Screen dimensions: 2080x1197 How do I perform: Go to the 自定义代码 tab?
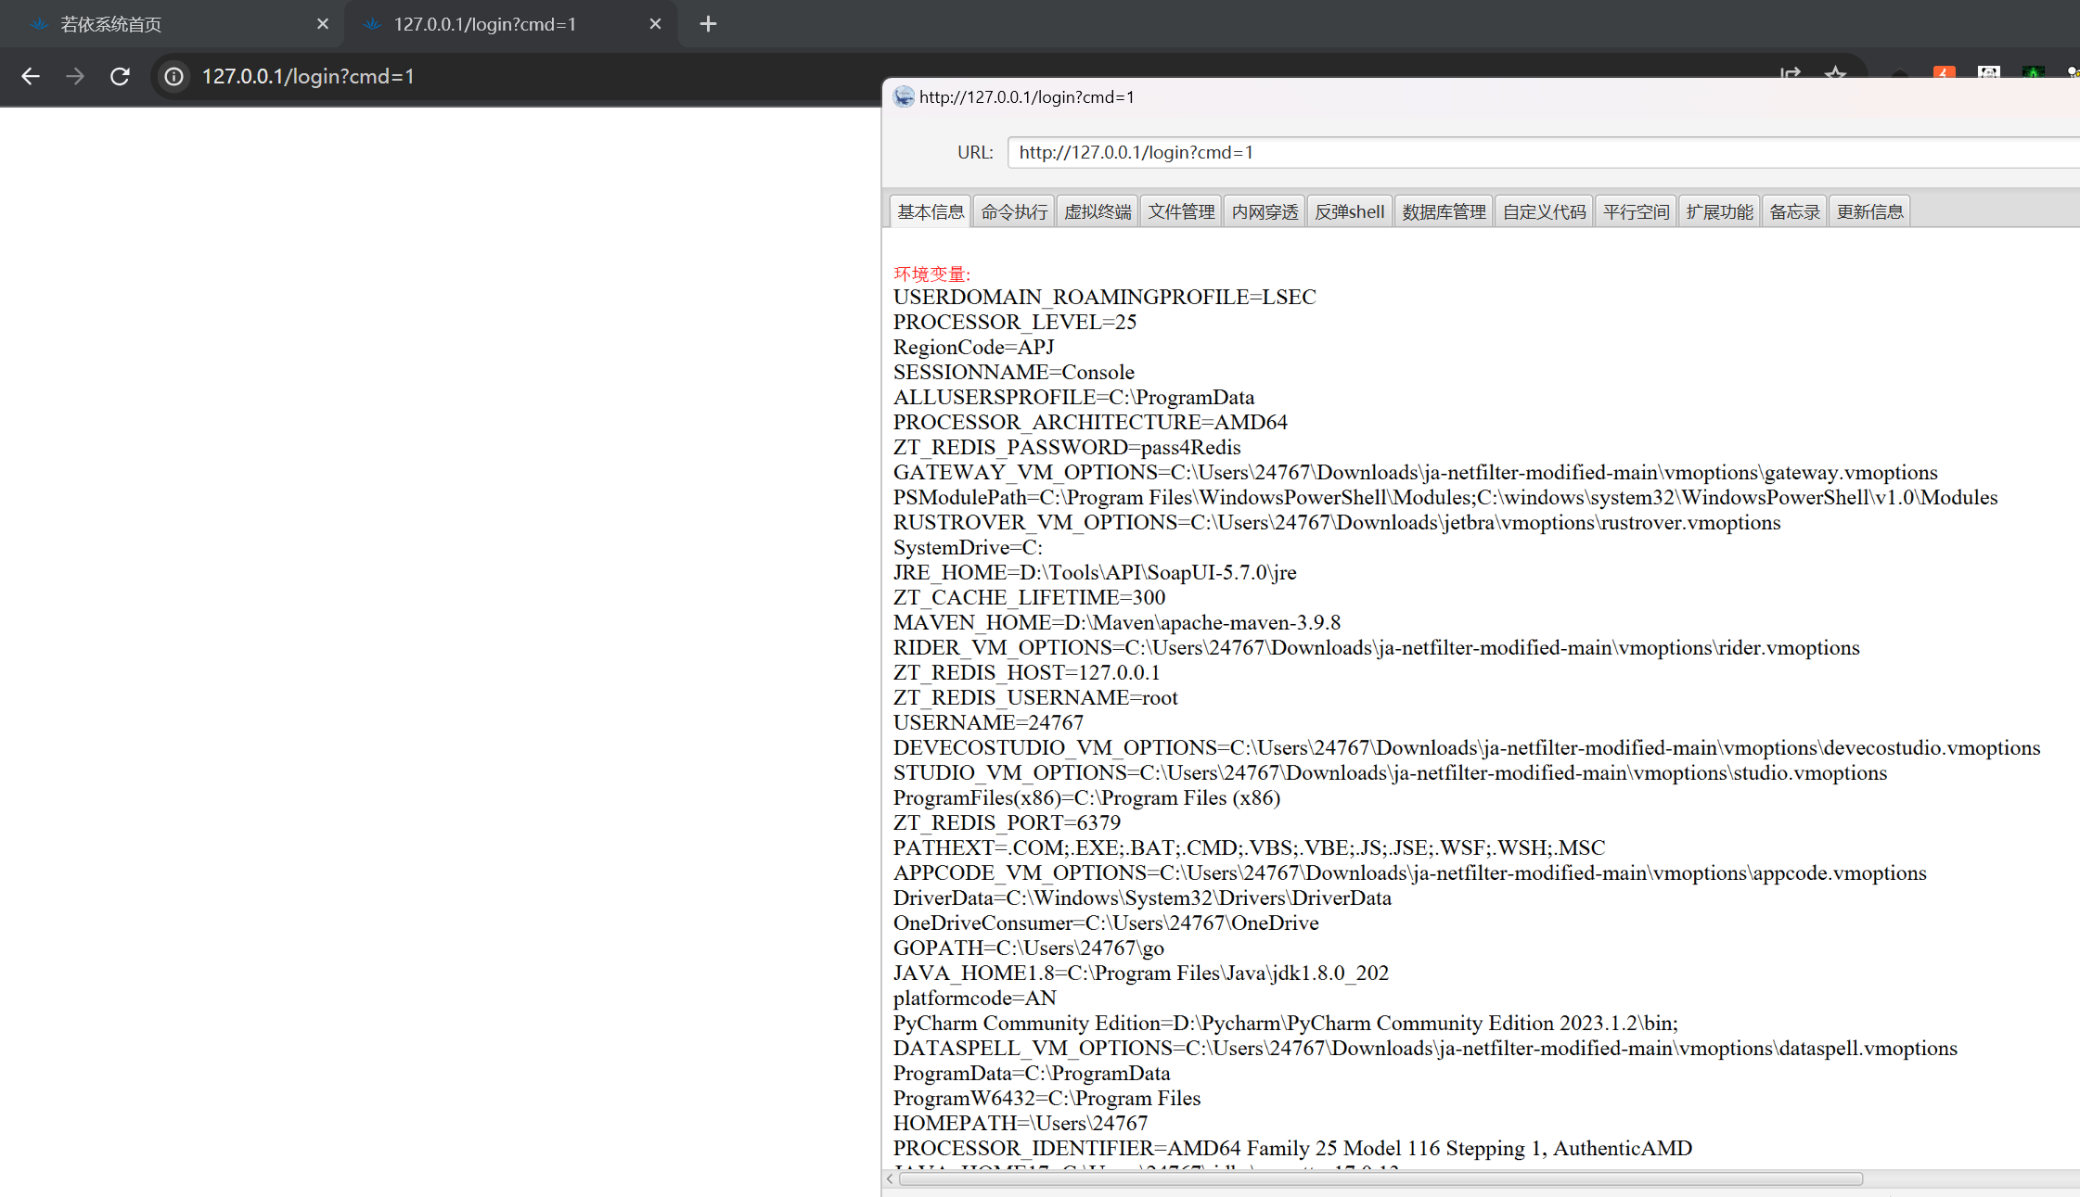click(1544, 211)
